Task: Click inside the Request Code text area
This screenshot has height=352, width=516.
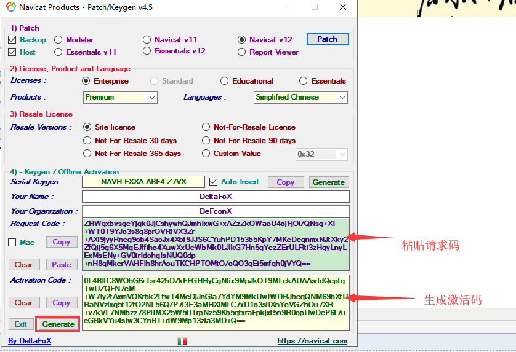Action: (x=216, y=244)
